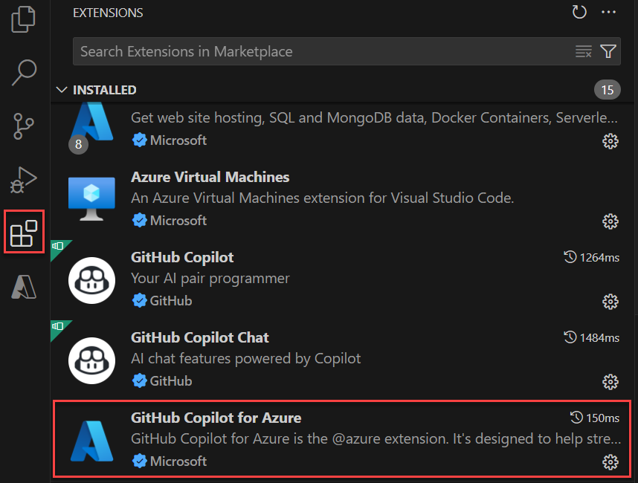Open the More Actions ellipsis menu

tap(609, 12)
